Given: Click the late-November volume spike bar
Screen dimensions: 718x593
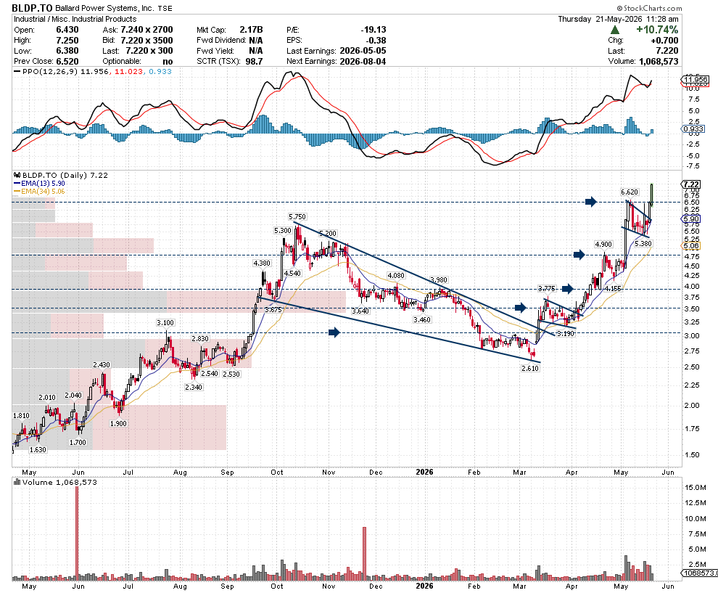Looking at the screenshot, I should point(365,554).
